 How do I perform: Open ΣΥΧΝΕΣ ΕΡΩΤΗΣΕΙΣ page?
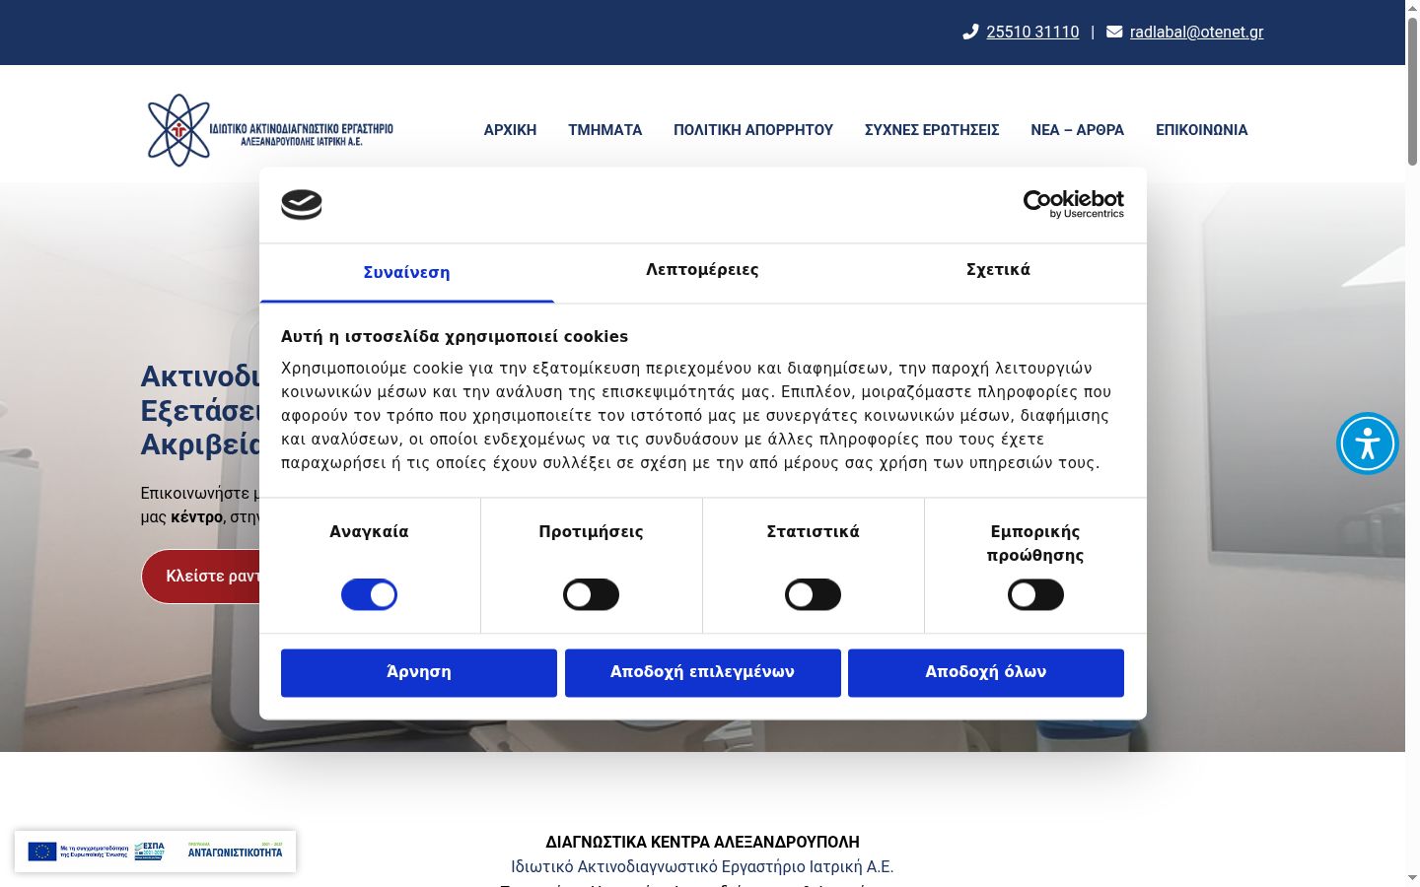[932, 130]
